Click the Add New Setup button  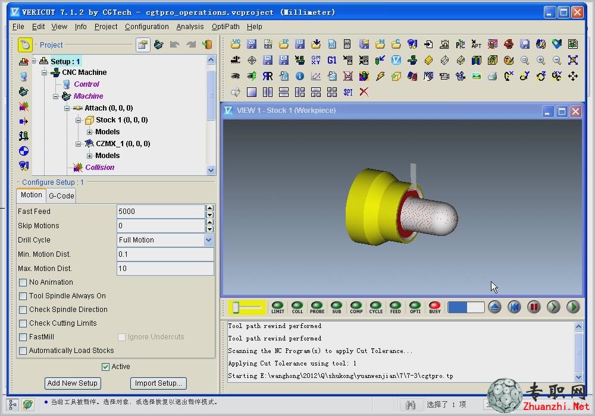coord(73,383)
